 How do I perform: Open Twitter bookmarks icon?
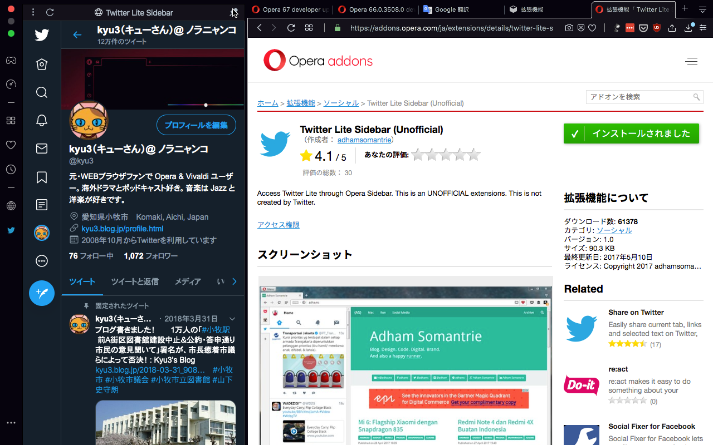point(42,177)
